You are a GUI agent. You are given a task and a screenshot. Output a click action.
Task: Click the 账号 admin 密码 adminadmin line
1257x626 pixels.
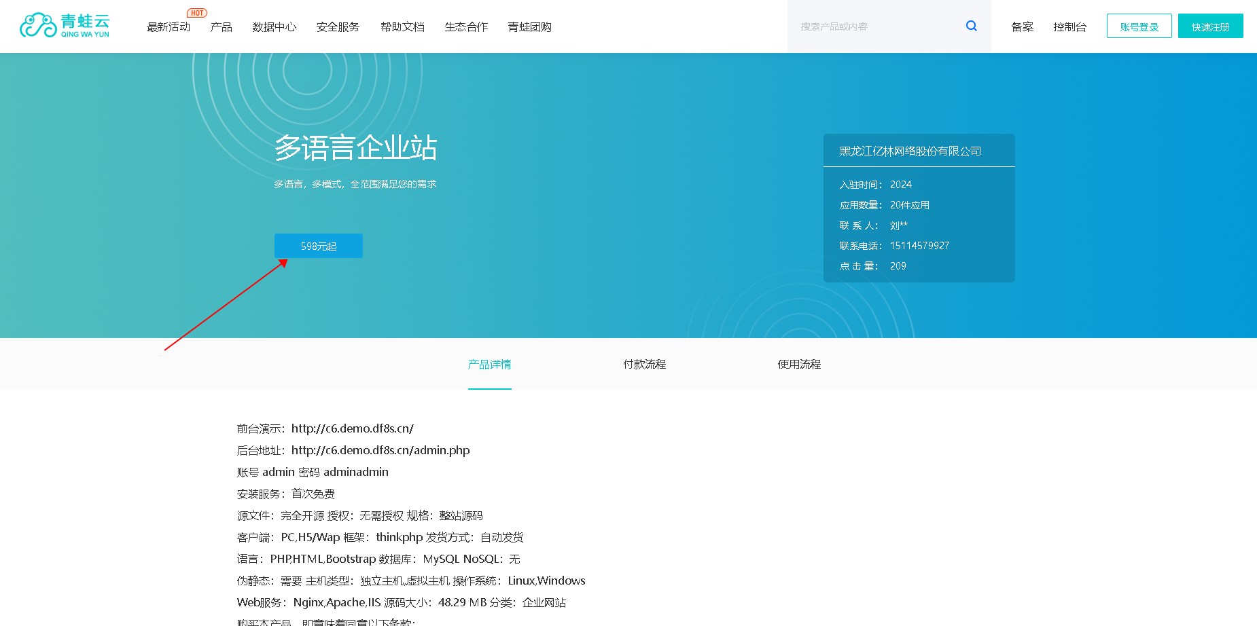pos(313,472)
